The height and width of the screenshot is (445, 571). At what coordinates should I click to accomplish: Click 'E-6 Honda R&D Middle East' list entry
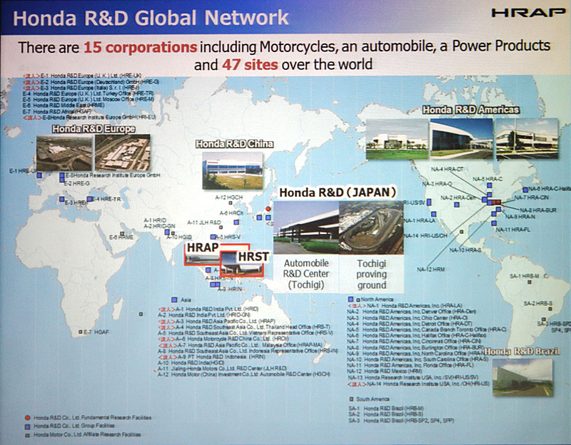tap(64, 105)
